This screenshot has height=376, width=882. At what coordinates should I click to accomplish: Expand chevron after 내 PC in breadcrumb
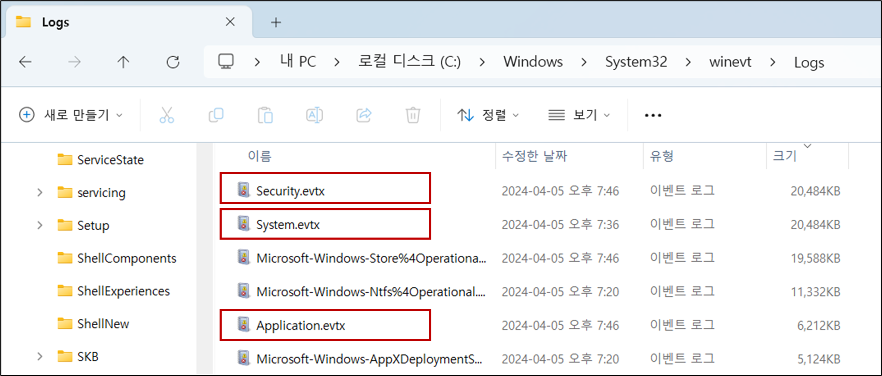click(x=337, y=62)
